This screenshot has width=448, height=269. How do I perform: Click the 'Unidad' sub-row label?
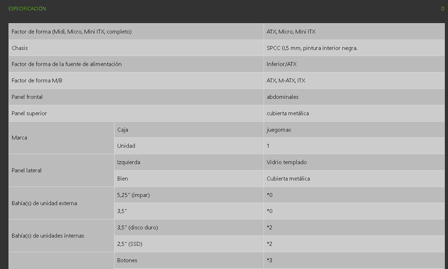tap(126, 146)
